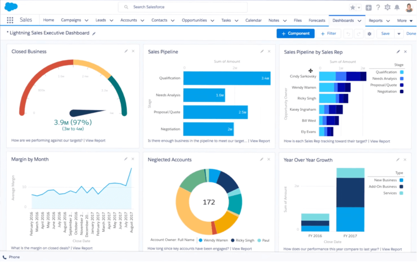417x262 pixels.
Task: Click the Filter button
Action: pos(328,34)
